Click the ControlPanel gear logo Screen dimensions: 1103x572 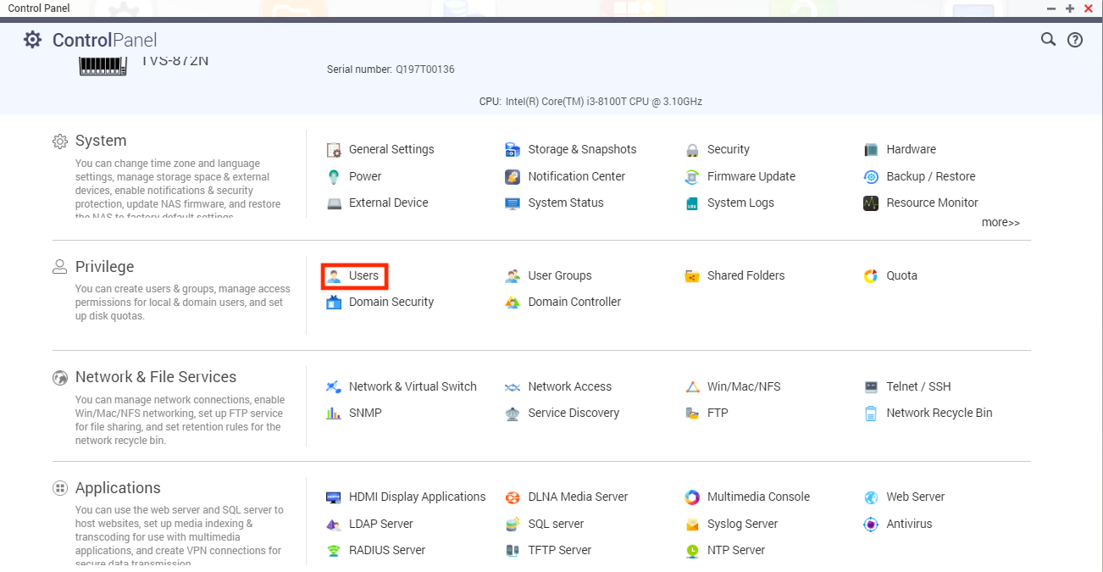32,40
